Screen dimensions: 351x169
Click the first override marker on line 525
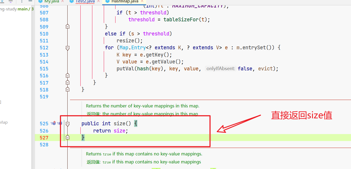tap(54, 123)
